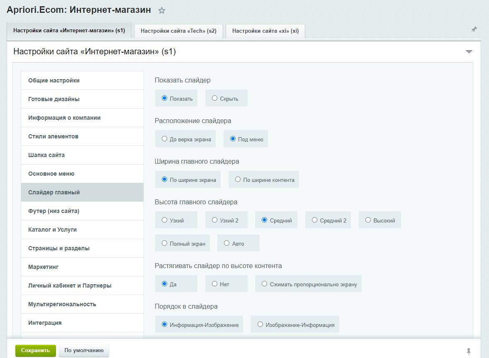Open Готовые дизайны section
The width and height of the screenshot is (489, 358).
(83, 99)
